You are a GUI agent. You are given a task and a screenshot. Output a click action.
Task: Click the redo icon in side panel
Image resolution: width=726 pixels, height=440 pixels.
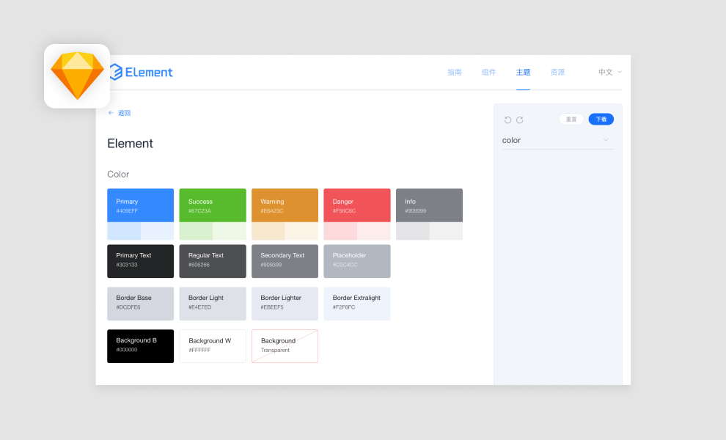(x=519, y=120)
